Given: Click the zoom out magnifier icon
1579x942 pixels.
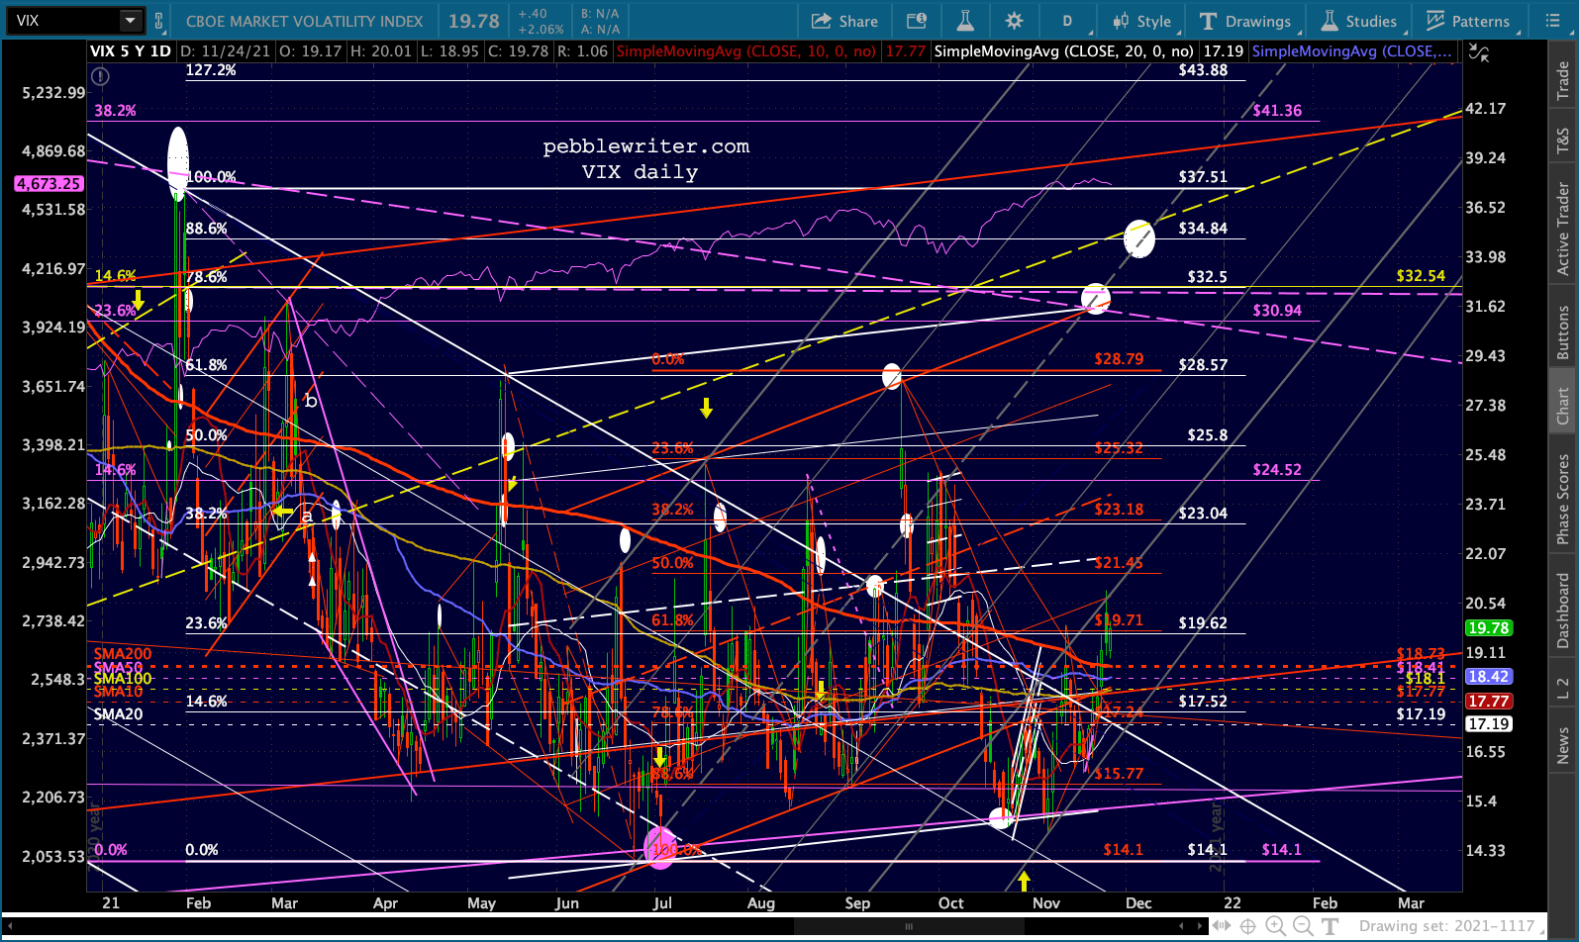Looking at the screenshot, I should coord(1303,926).
